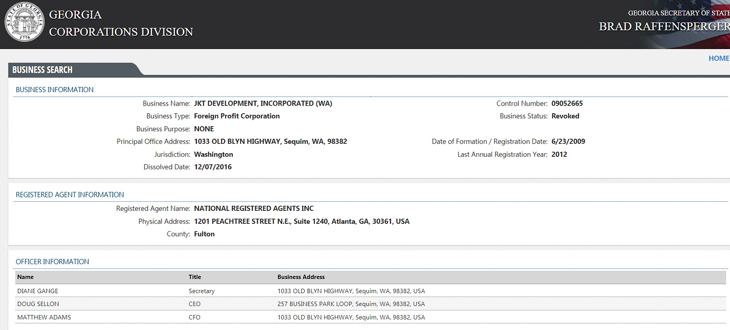
Task: Click control number 09052665
Action: click(567, 104)
